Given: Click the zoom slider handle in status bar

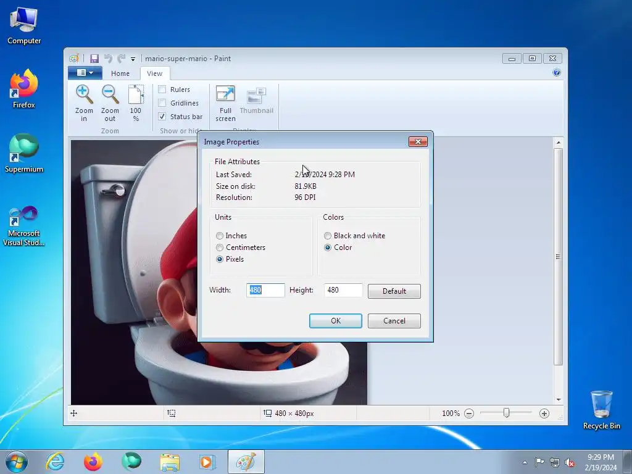Looking at the screenshot, I should [x=506, y=413].
